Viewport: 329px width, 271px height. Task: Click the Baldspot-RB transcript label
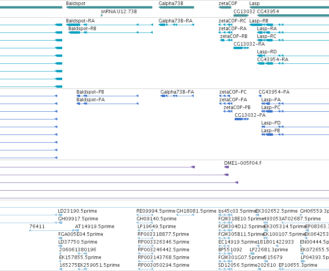82,29
